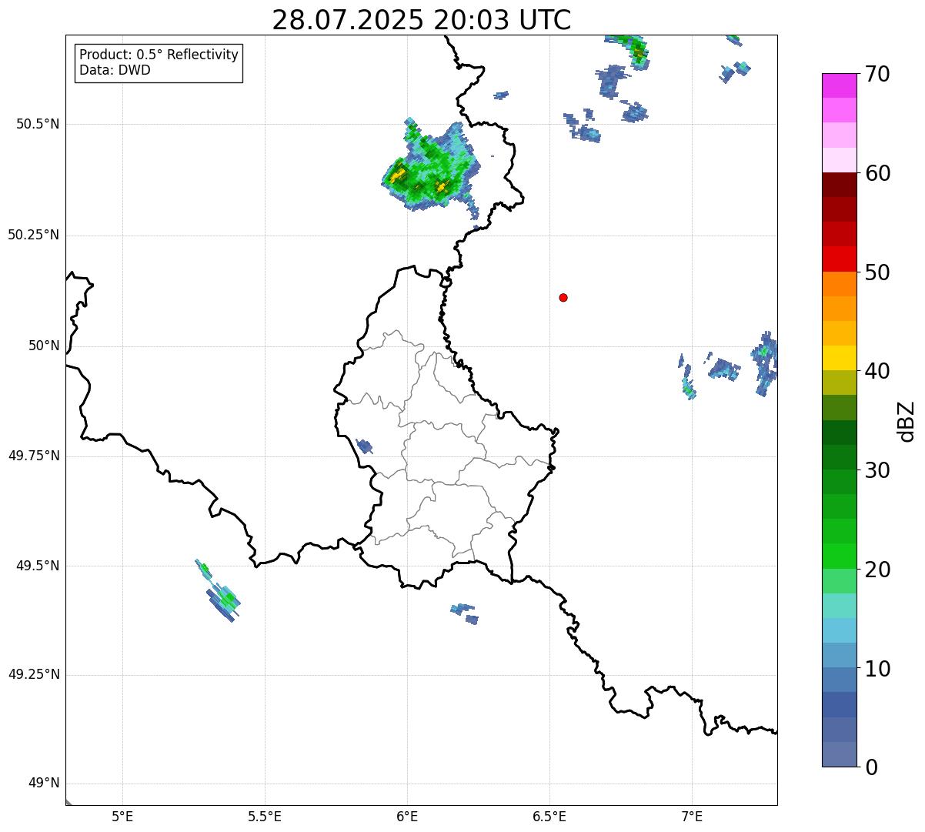The image size is (925, 832).
Task: Click the title '28.07.2025 20:03 UTC'
Action: (422, 20)
